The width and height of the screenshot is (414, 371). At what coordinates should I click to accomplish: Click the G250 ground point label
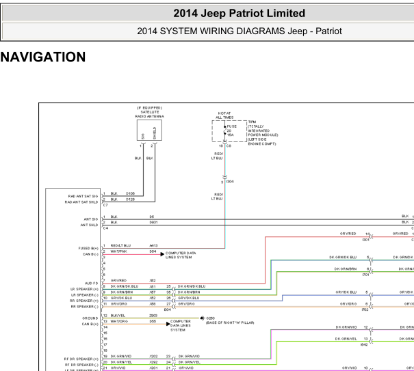point(211,318)
